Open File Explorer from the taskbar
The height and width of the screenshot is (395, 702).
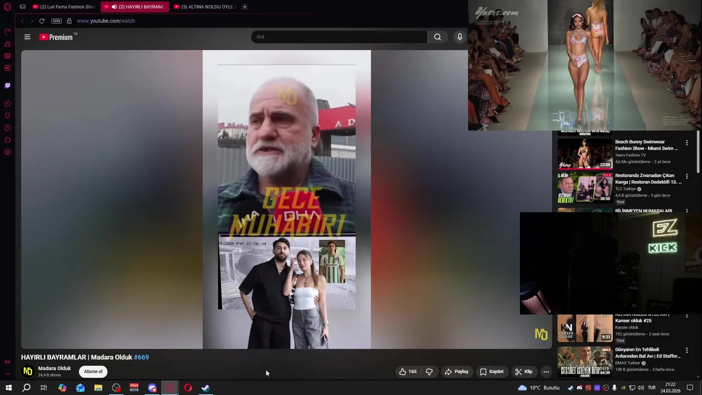pos(98,388)
